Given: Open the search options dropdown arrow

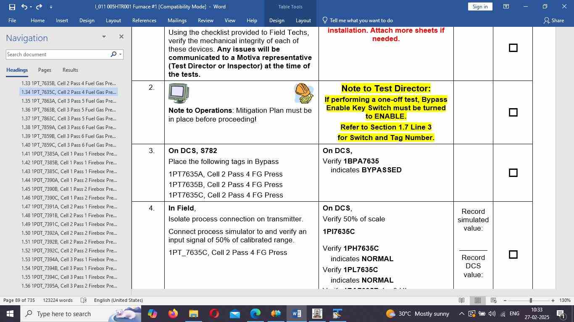Looking at the screenshot, I should point(120,55).
